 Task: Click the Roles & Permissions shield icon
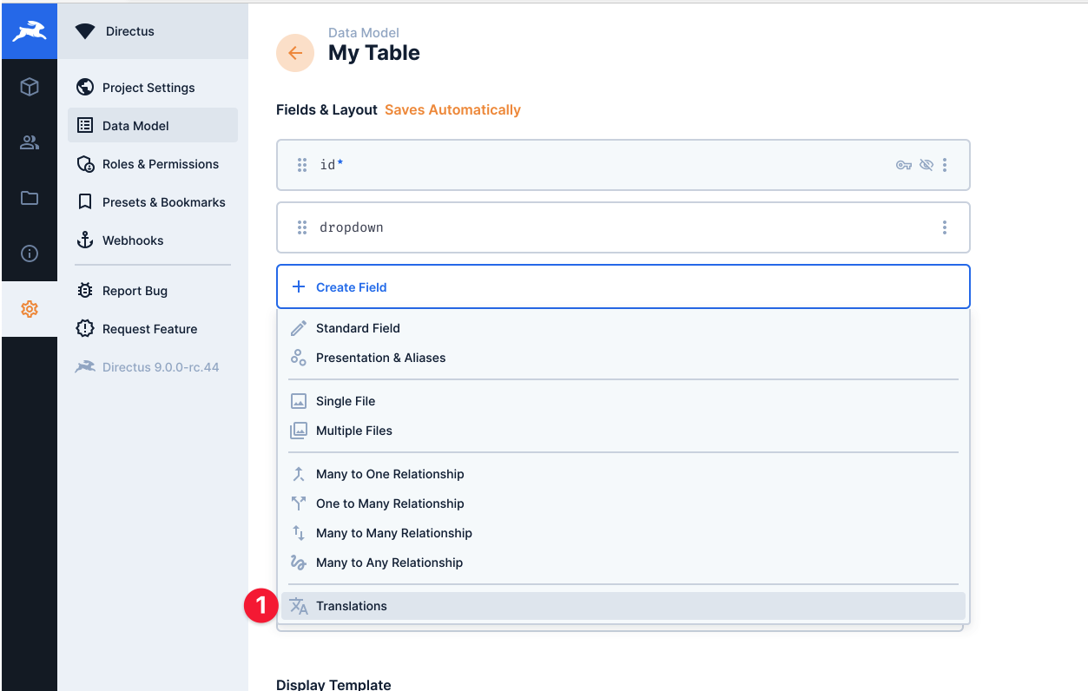[85, 164]
